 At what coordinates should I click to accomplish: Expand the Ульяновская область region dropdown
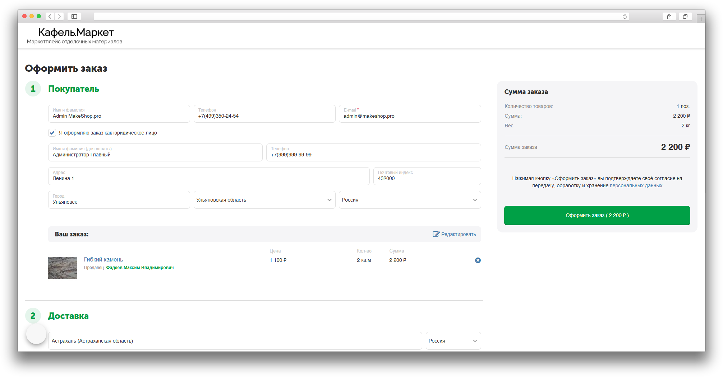[x=264, y=200]
